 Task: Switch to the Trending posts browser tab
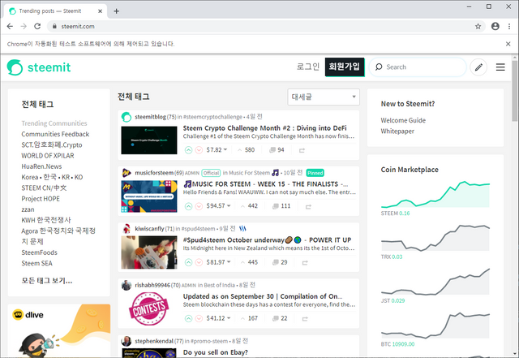pos(55,11)
